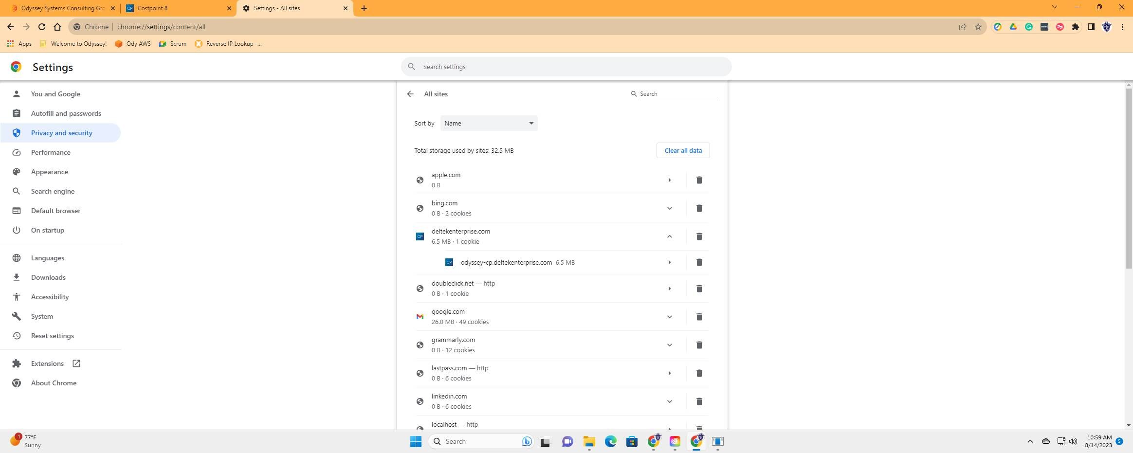This screenshot has height=453, width=1133.
Task: Focus the All sites Search field
Action: pyautogui.click(x=678, y=94)
